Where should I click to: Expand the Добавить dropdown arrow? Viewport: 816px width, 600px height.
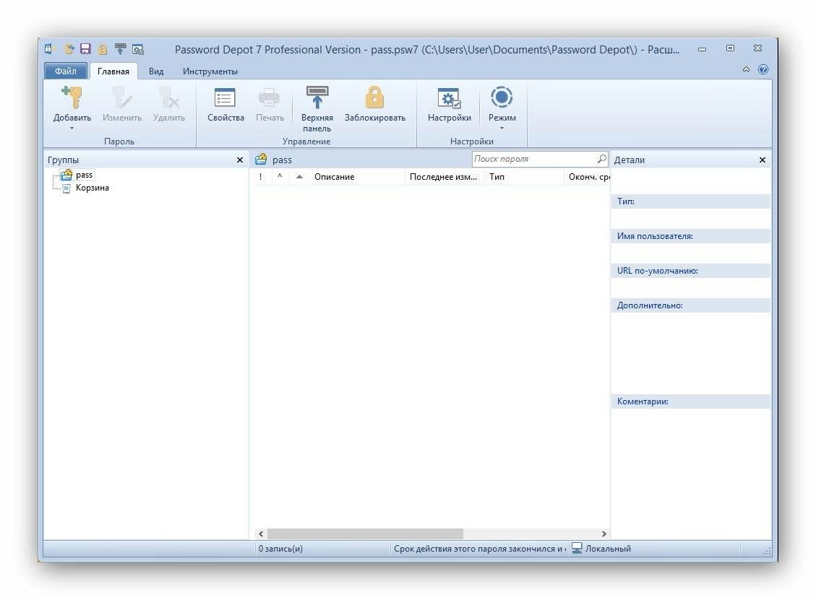72,128
